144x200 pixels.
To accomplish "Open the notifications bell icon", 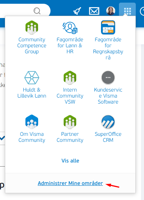I will coord(77,11).
